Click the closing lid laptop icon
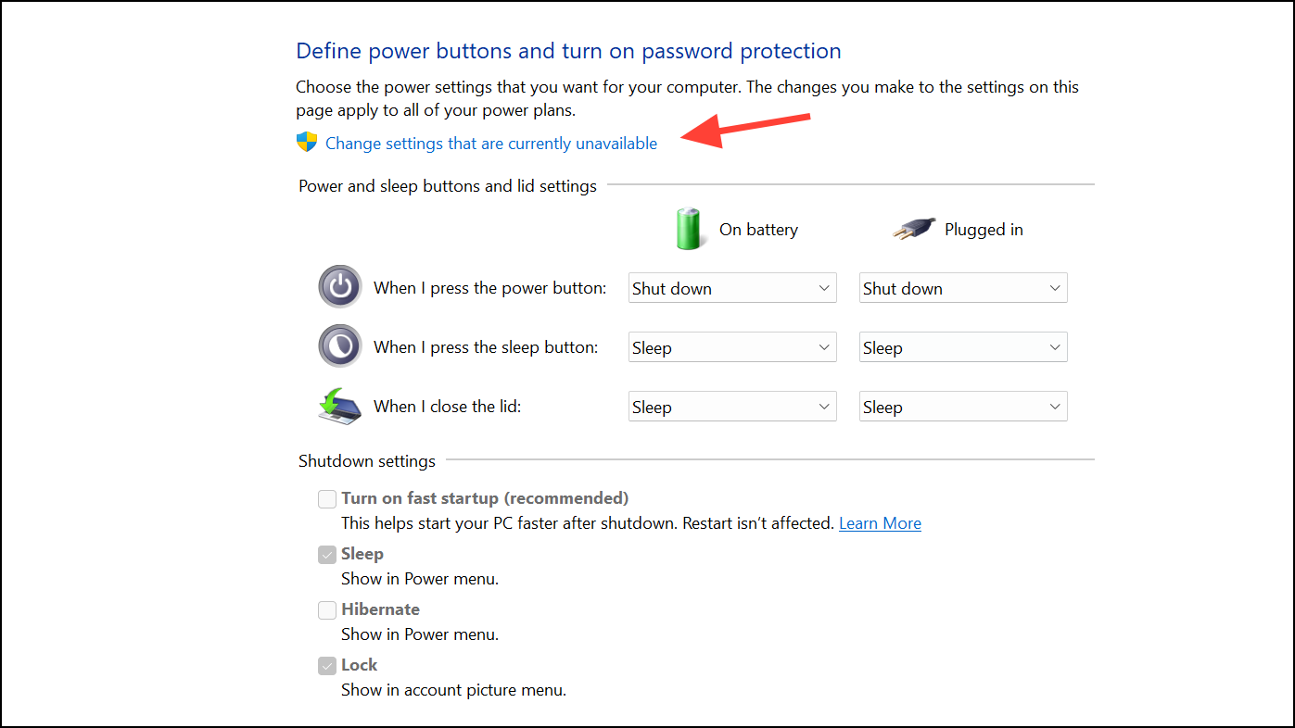The width and height of the screenshot is (1295, 728). 343,408
